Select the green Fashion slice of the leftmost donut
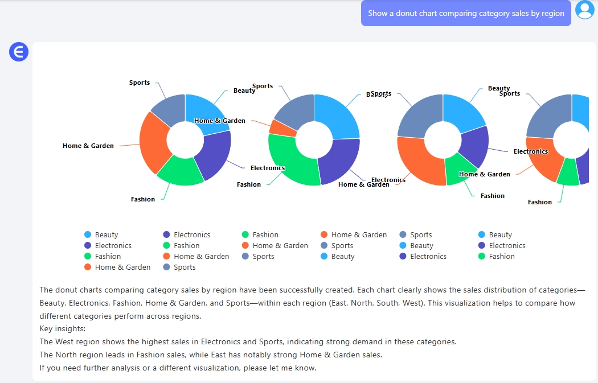The width and height of the screenshot is (598, 383). 179,171
